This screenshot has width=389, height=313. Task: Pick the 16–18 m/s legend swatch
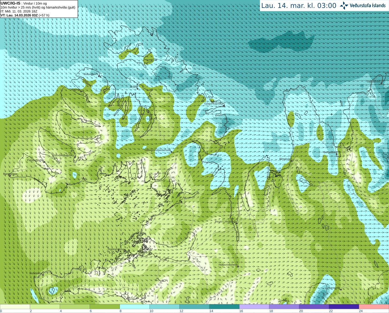254,307
